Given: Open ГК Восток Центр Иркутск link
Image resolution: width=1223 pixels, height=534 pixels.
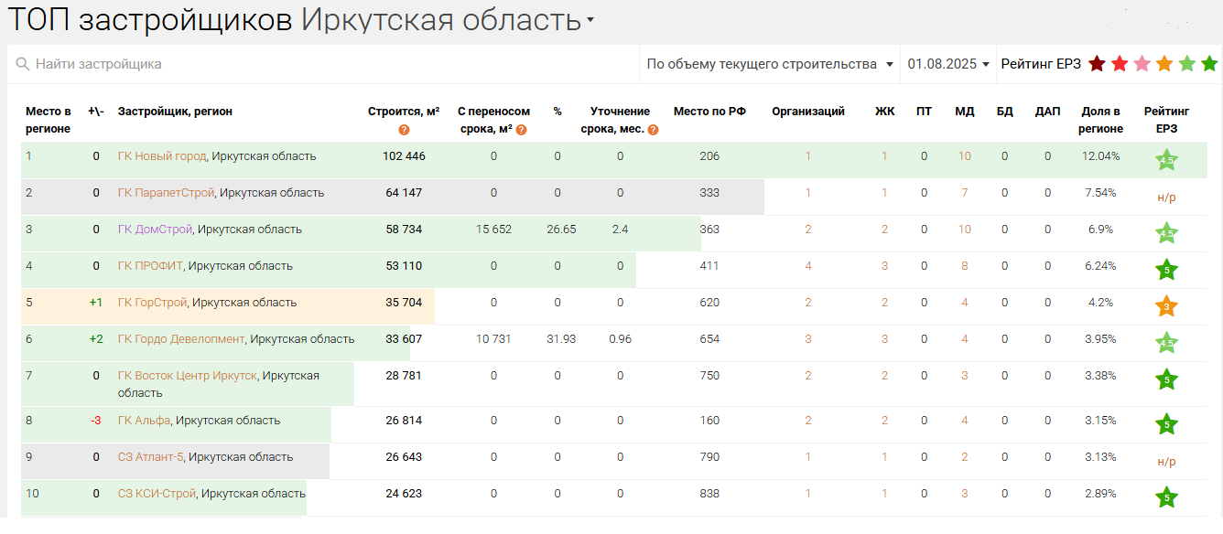Looking at the screenshot, I should (187, 376).
